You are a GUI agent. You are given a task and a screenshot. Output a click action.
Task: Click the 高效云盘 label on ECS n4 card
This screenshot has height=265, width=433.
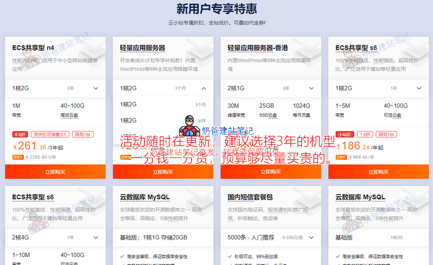(x=70, y=115)
